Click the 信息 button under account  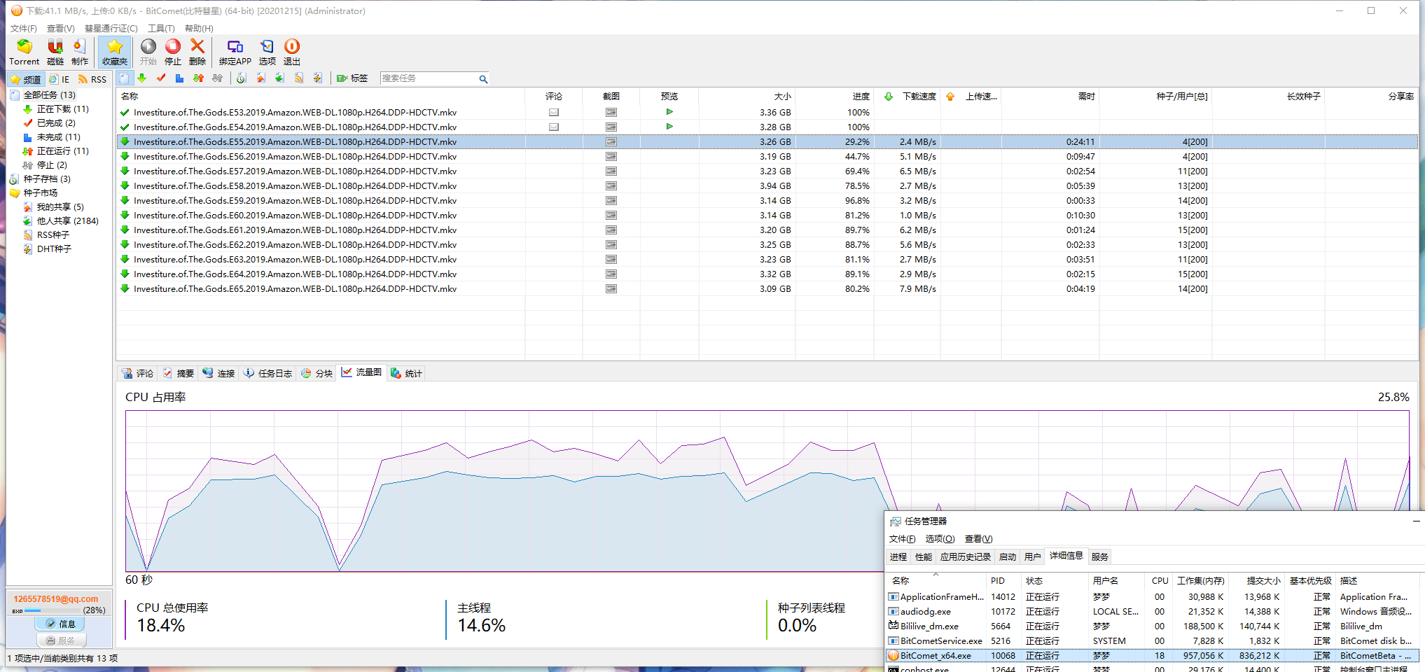61,624
